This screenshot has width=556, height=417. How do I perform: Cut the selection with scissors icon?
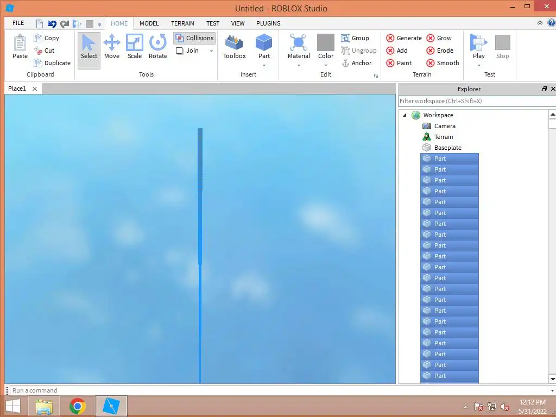(x=45, y=50)
